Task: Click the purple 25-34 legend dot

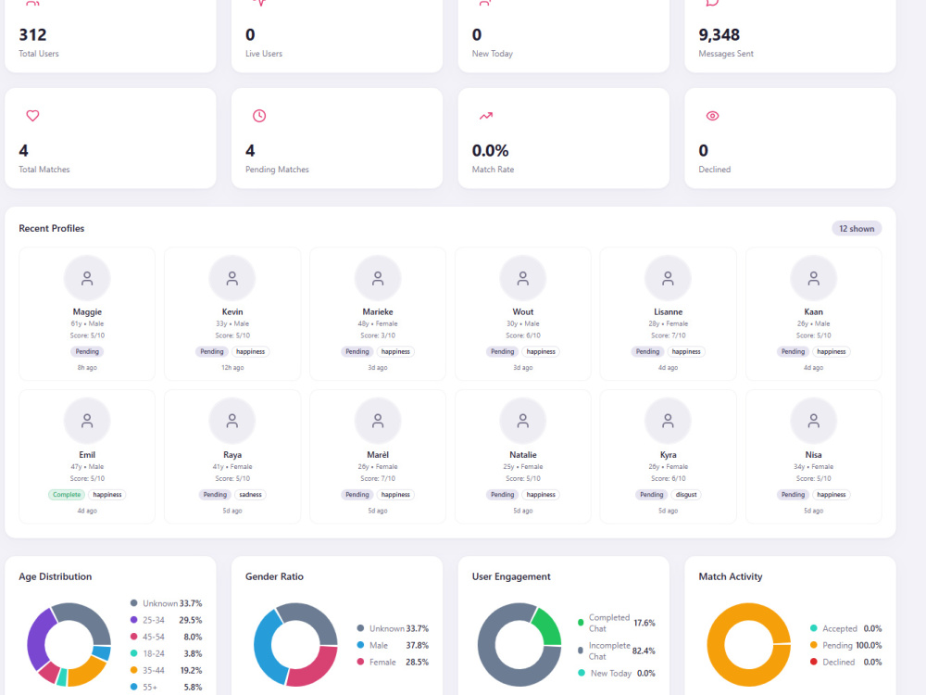Action: click(133, 620)
